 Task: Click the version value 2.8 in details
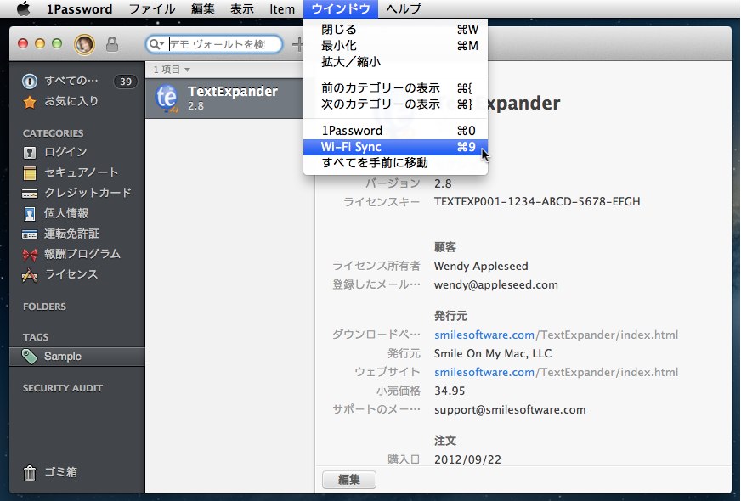click(x=443, y=183)
